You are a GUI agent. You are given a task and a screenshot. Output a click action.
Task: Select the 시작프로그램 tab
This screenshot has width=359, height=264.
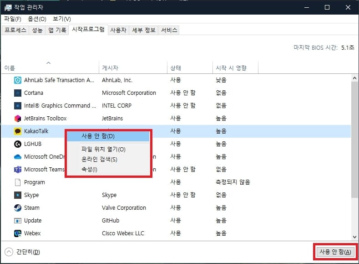[x=88, y=29]
